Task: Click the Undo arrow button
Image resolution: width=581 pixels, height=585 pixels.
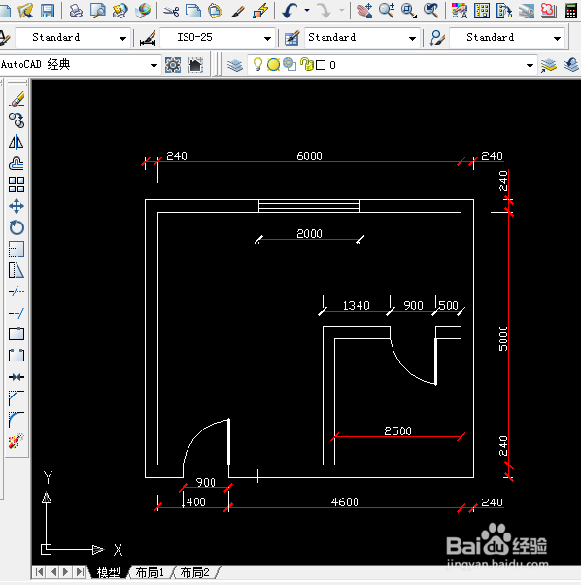Action: pos(290,11)
